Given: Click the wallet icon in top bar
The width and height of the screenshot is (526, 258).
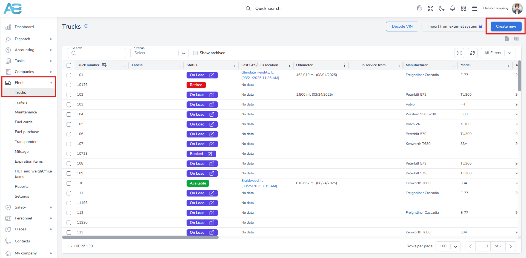Looking at the screenshot, I should pos(474,8).
